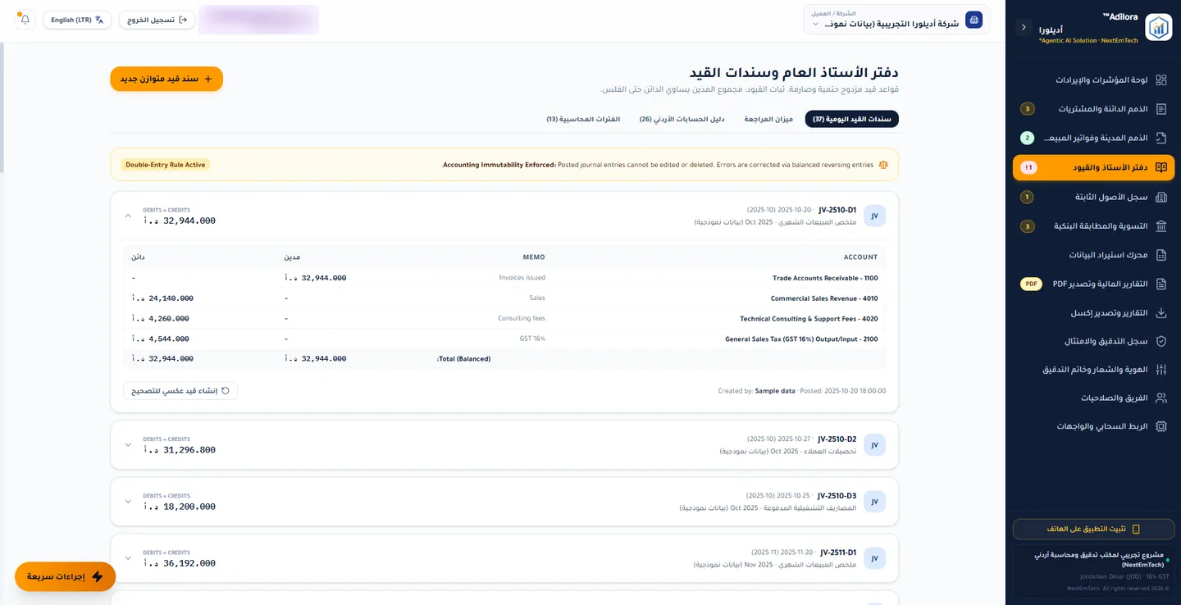Open دليل الحسابات الأردني (26) tab
1181x605 pixels.
[x=682, y=119]
